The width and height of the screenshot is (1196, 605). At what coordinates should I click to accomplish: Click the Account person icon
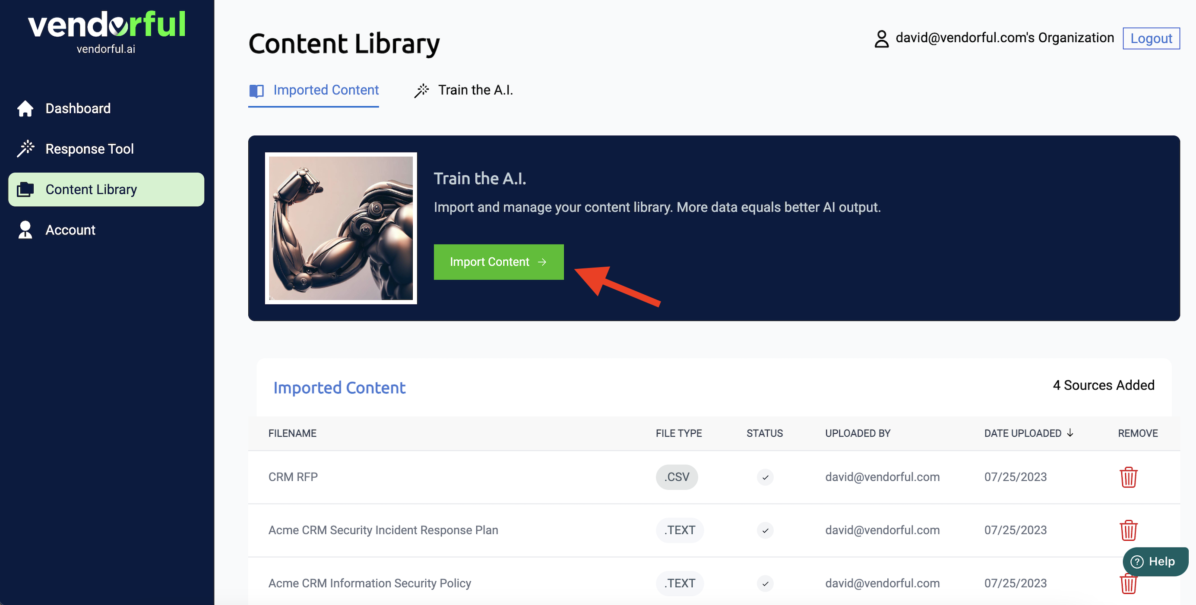tap(25, 230)
